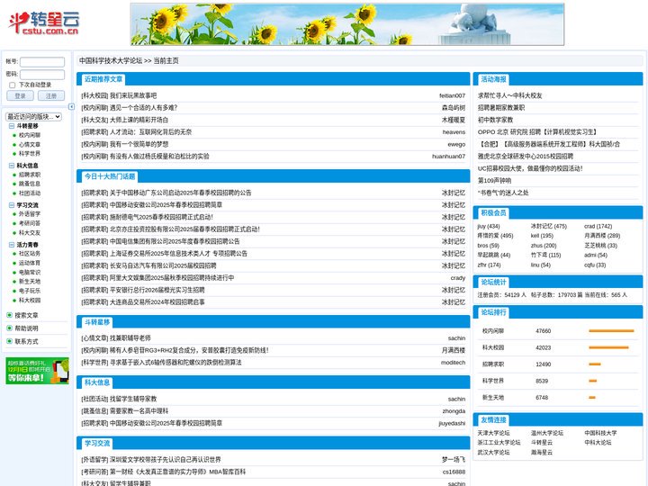648x486 pixels.
Task: Open post 大师上课的精彩开场白
Action: pyautogui.click(x=139, y=120)
